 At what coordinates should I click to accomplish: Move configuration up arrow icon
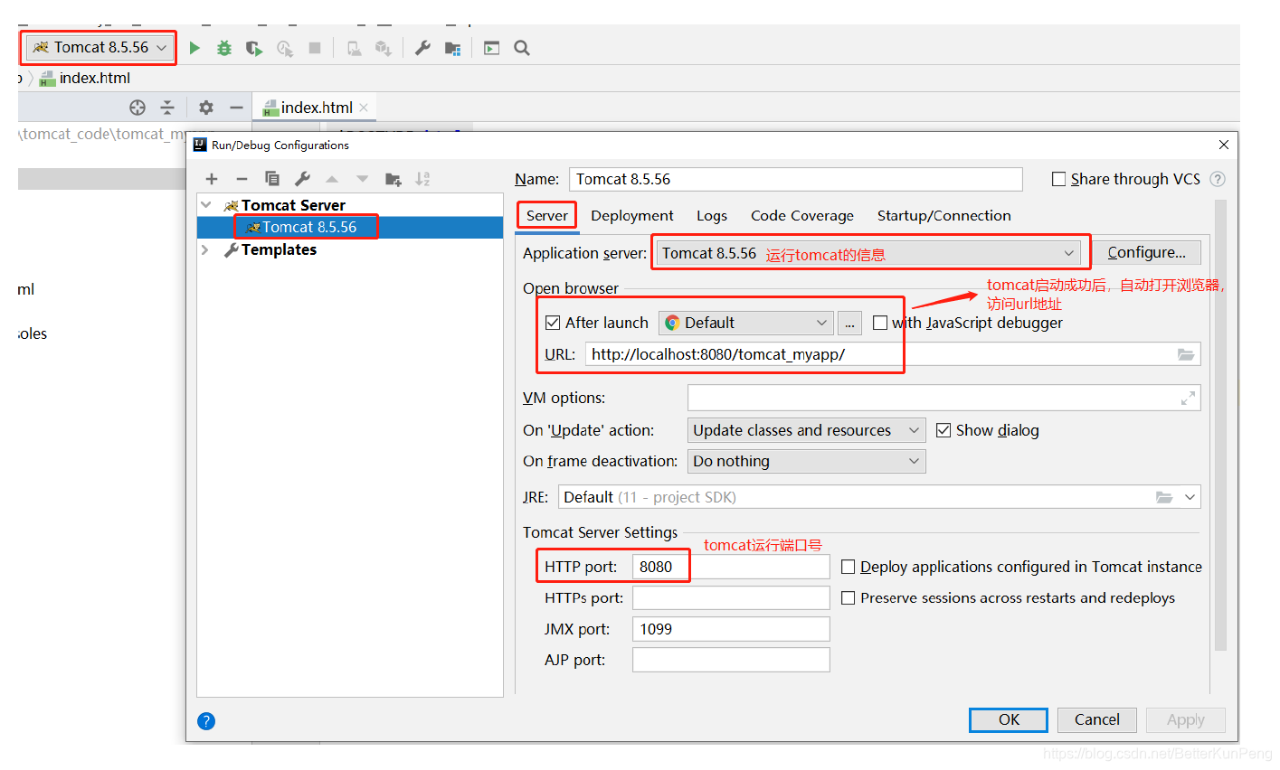(332, 179)
